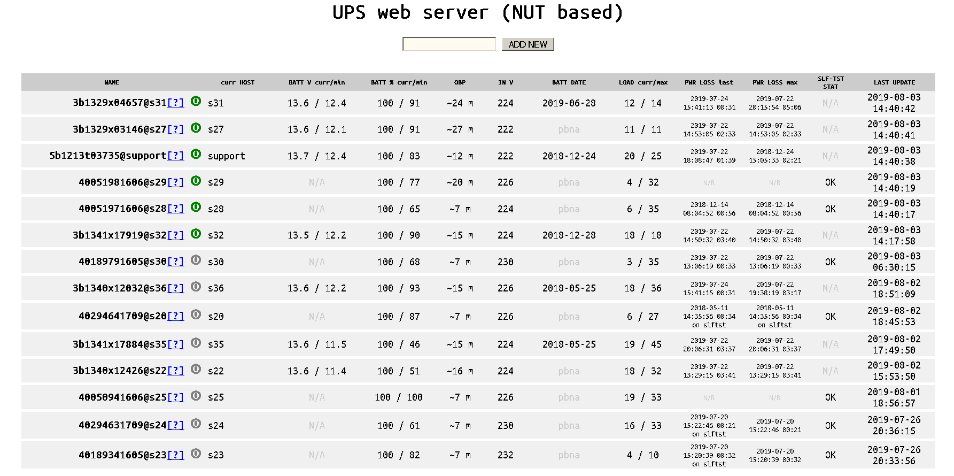Image resolution: width=954 pixels, height=476 pixels.
Task: Click the BATT DATE column header
Action: tap(569, 82)
